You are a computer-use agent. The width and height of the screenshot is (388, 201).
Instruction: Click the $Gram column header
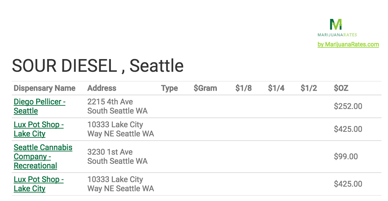(205, 88)
